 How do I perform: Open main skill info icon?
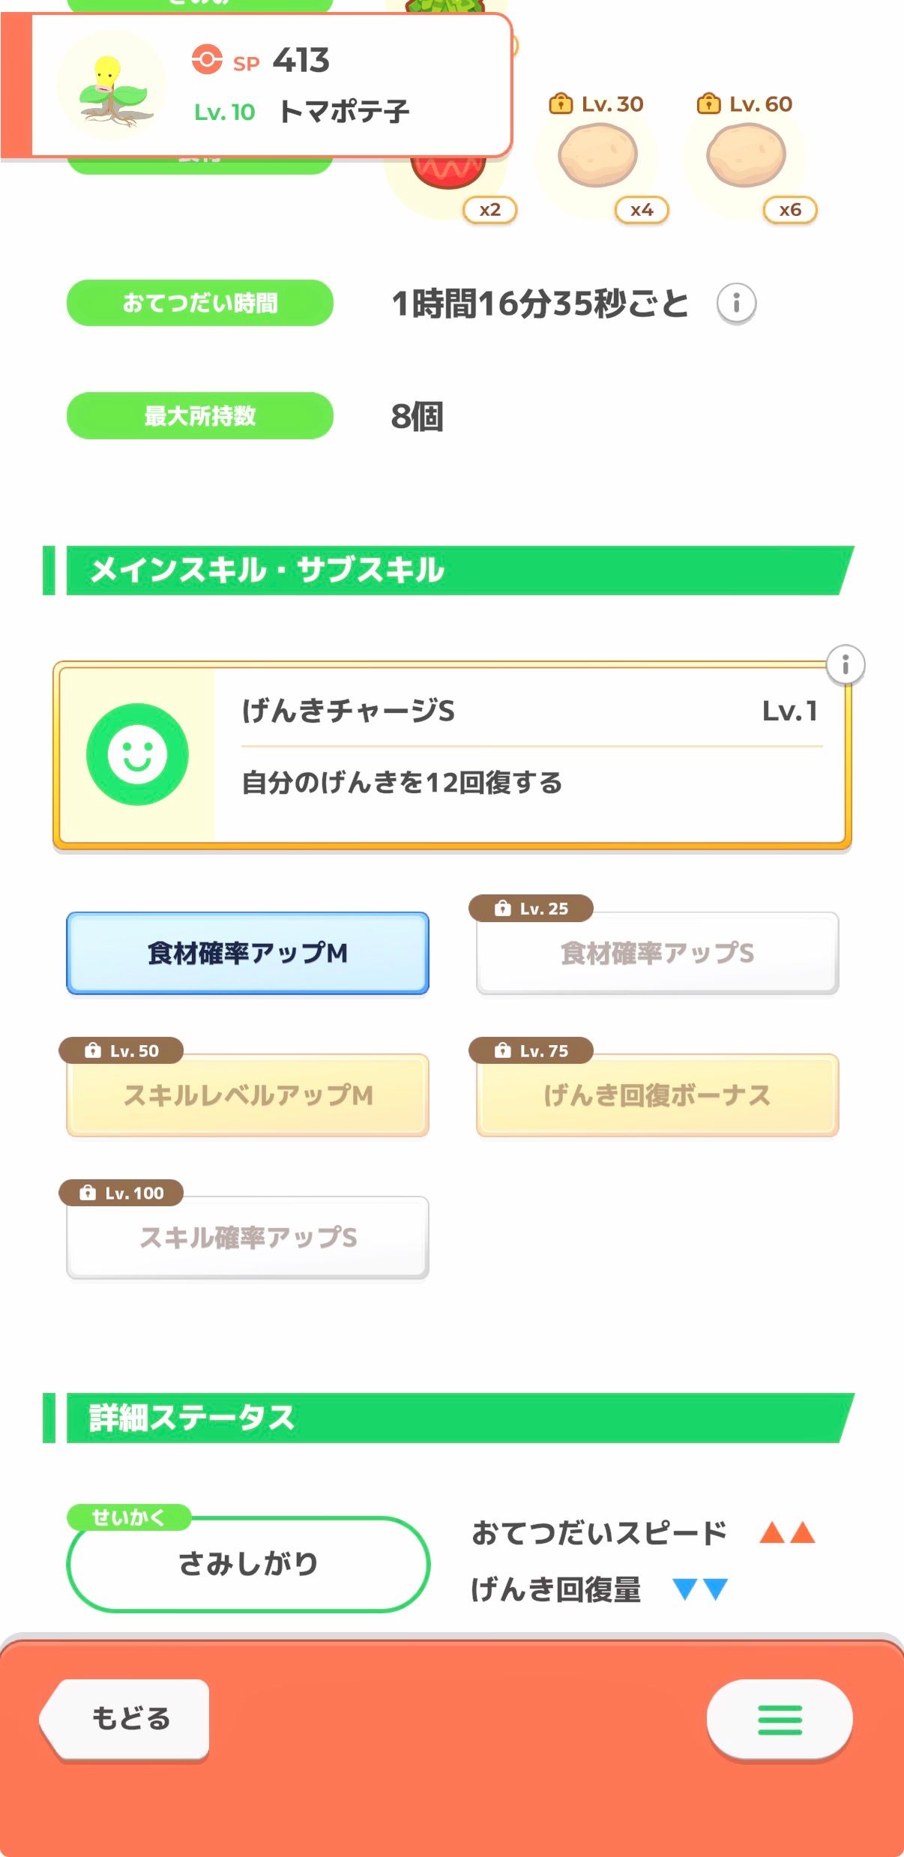[845, 664]
